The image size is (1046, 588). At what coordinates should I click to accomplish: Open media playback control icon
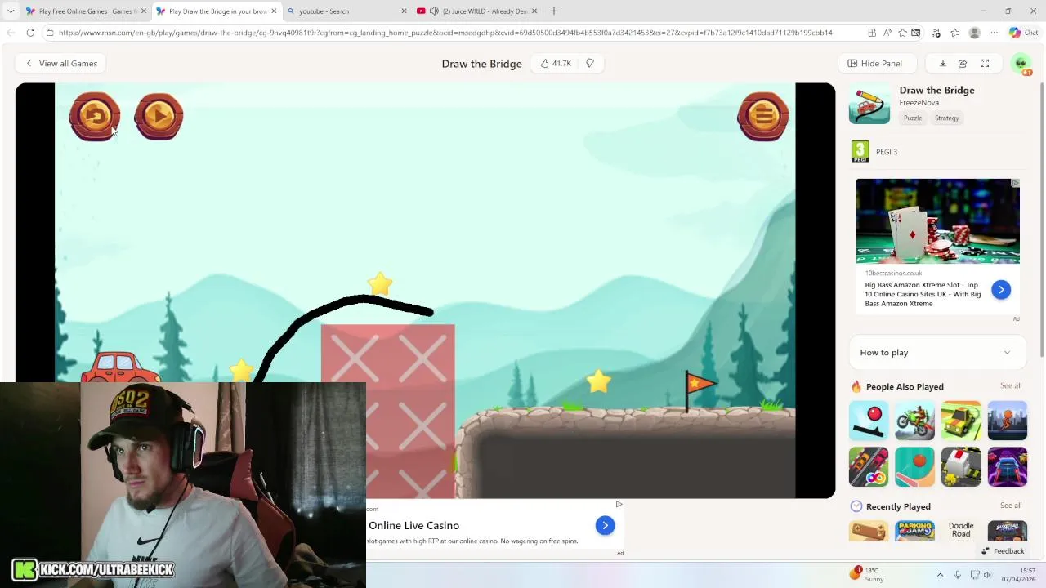pyautogui.click(x=936, y=33)
